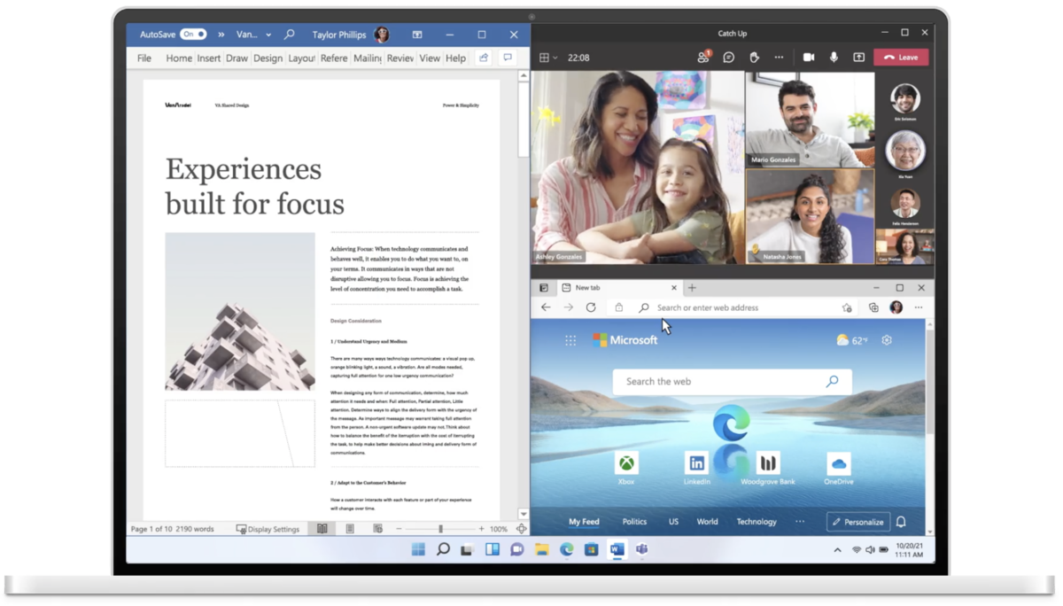This screenshot has width=1063, height=606.
Task: Leave the Teams meeting
Action: 901,58
